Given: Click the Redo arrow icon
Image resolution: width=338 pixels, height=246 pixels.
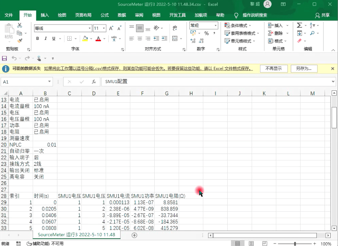Looking at the screenshot, I should click(x=27, y=58).
